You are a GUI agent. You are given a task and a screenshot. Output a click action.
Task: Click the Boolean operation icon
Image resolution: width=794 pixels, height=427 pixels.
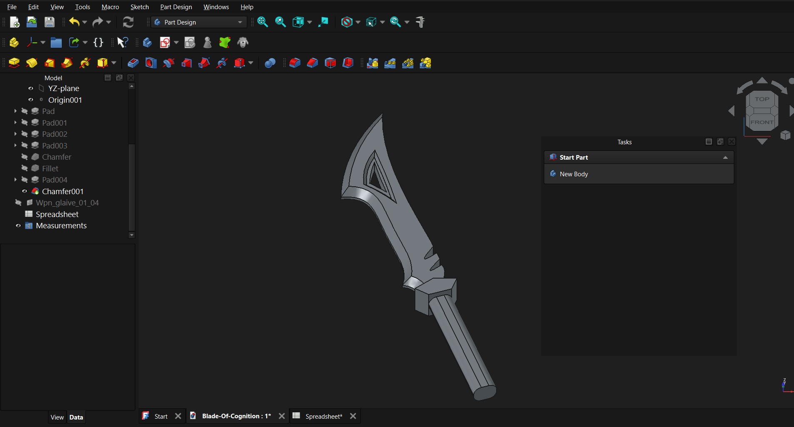pyautogui.click(x=270, y=63)
